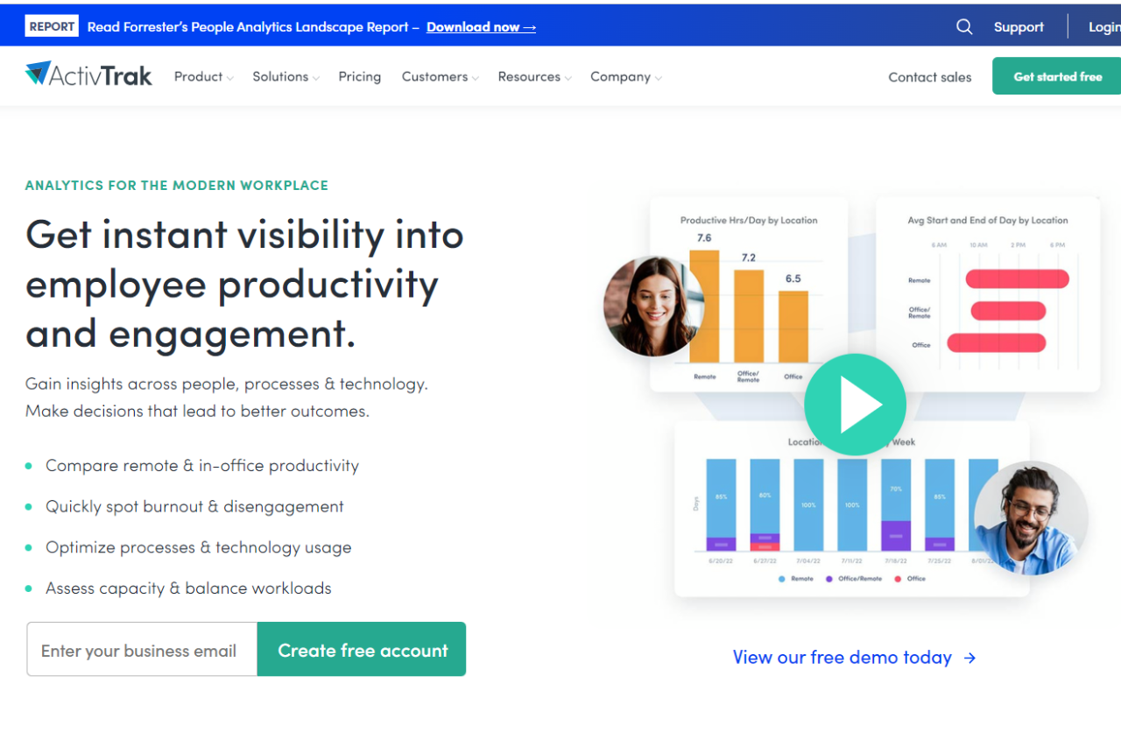This screenshot has width=1121, height=747.
Task: Click the search magnifier icon
Action: pos(964,27)
